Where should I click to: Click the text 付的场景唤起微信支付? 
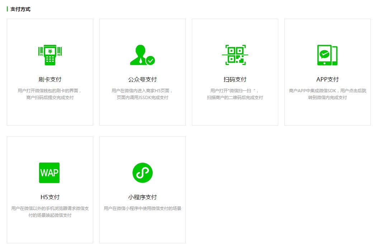click(x=50, y=215)
